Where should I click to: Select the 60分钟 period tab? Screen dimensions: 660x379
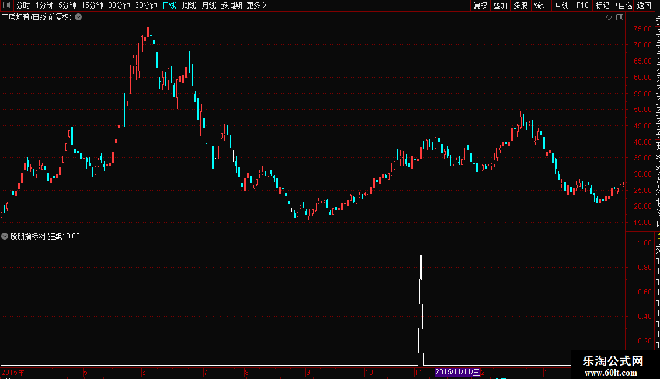(x=145, y=5)
